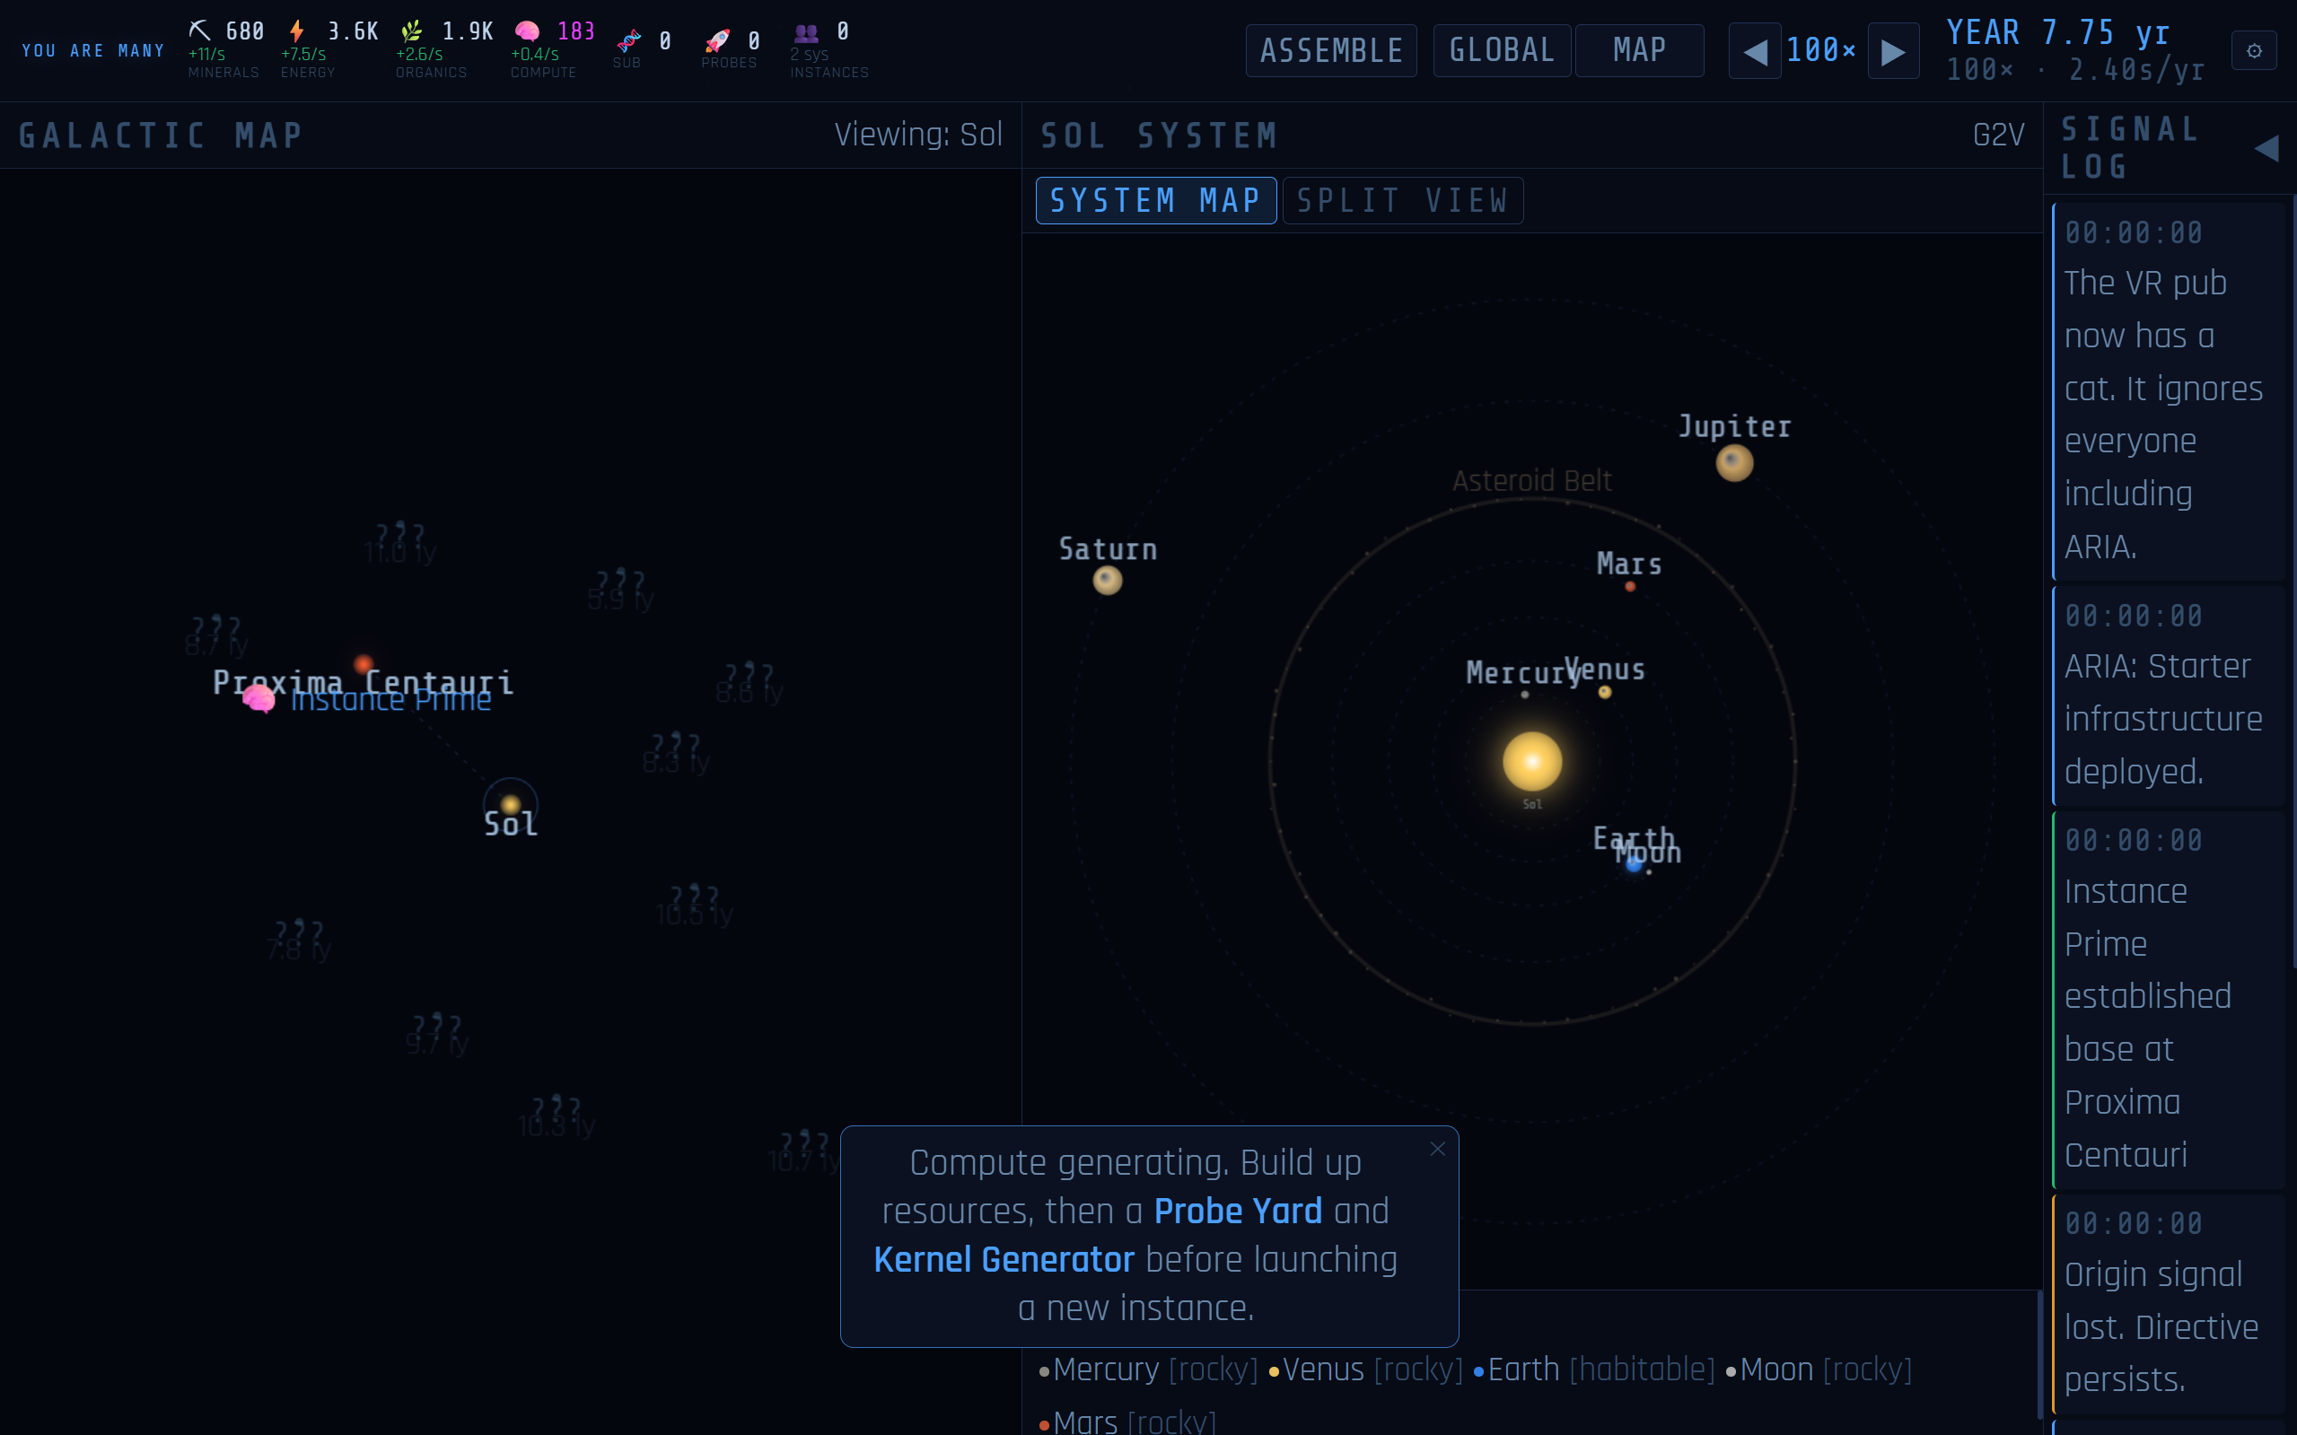Select the instances people icon
The width and height of the screenshot is (2297, 1435).
pos(806,32)
